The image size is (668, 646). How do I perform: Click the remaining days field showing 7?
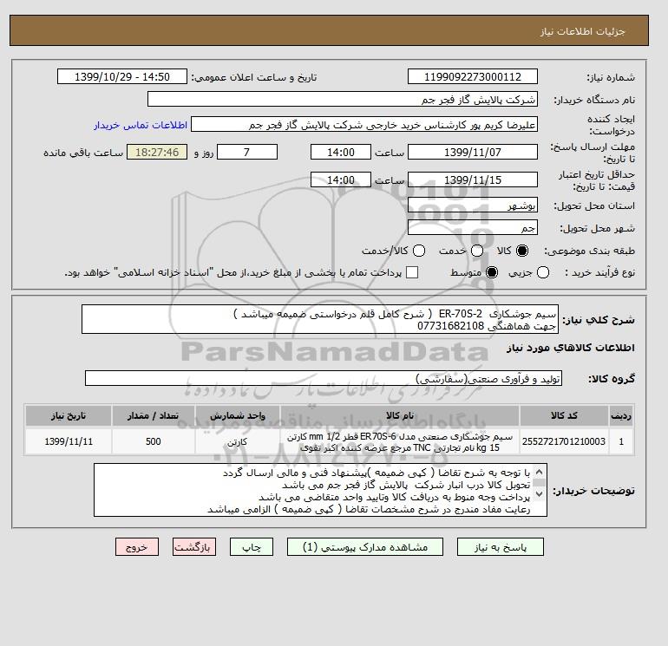tap(247, 152)
